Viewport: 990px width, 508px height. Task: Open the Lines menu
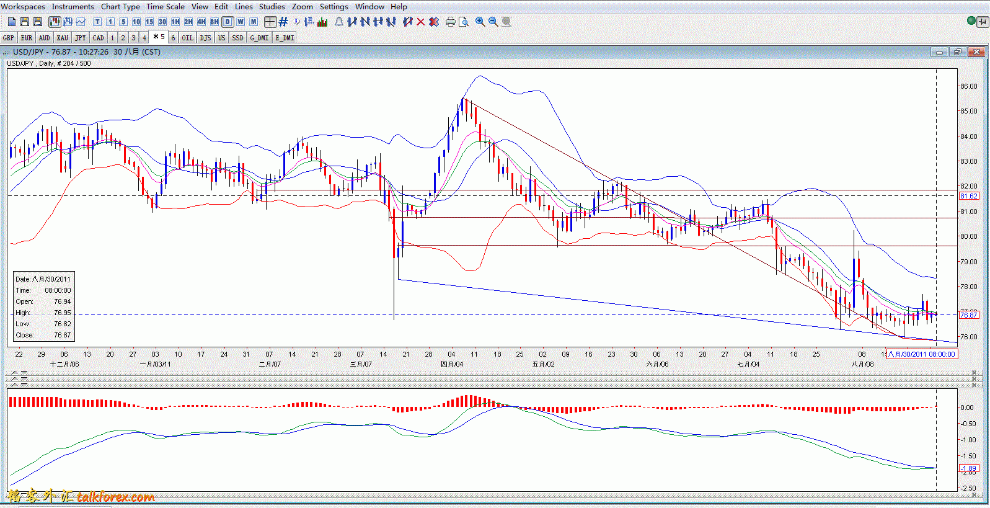244,7
